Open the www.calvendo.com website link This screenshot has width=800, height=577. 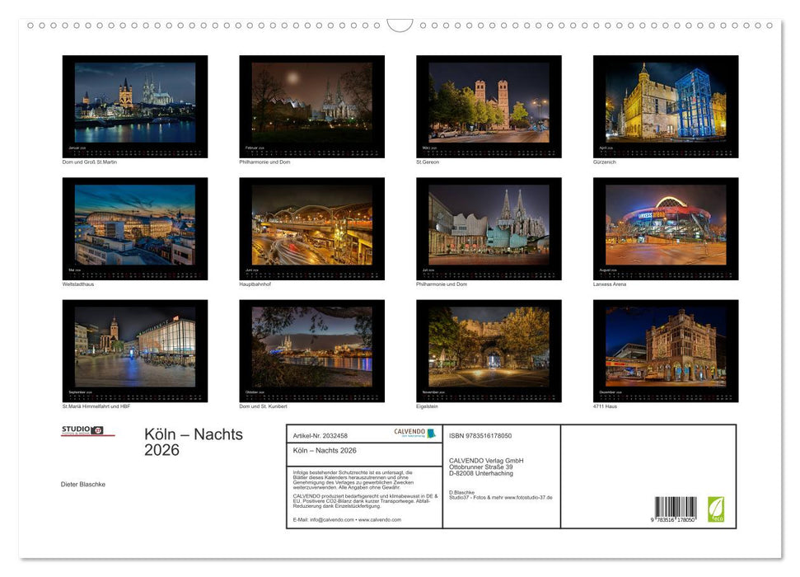(381, 521)
